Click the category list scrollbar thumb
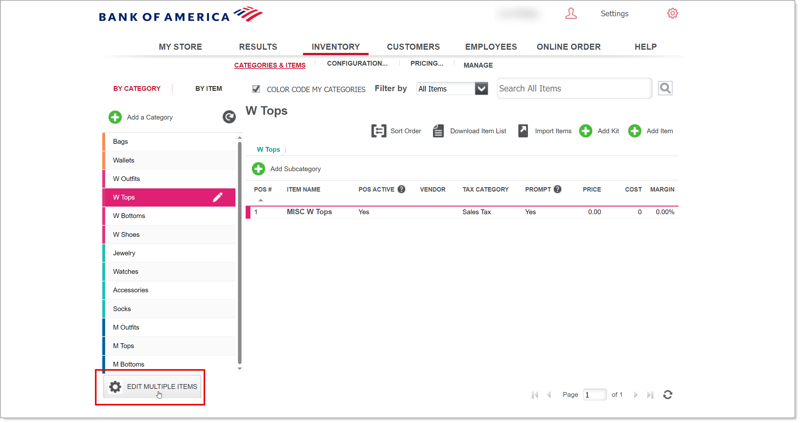The image size is (800, 423). point(240,253)
